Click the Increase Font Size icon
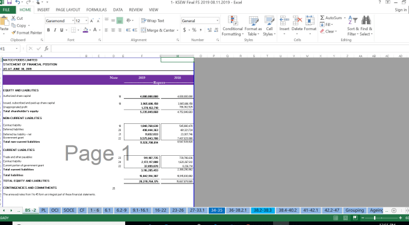 (x=92, y=21)
